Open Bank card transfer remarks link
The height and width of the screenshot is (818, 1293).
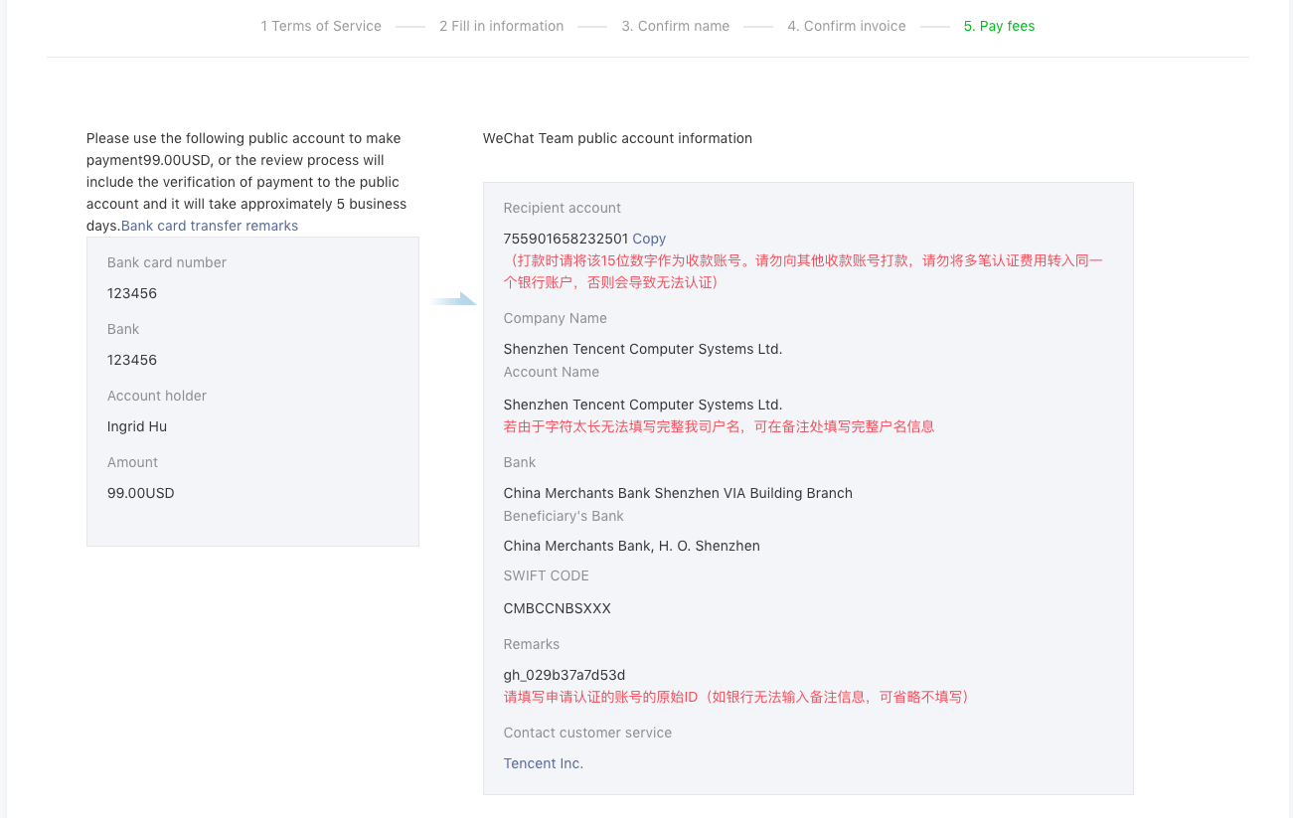210,226
